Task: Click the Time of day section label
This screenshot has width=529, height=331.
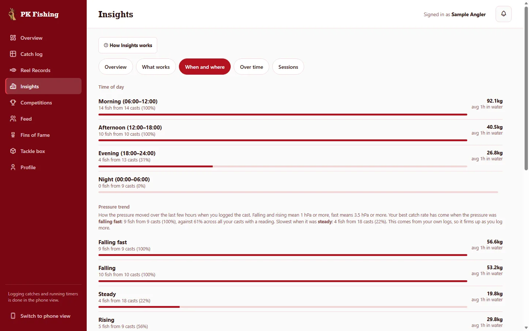Action: 111,87
